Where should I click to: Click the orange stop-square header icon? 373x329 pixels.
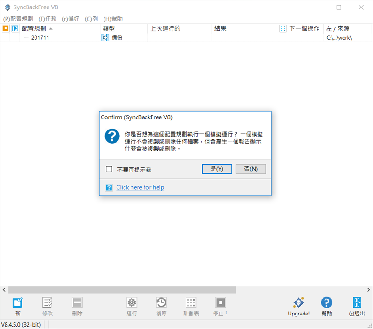click(x=6, y=28)
